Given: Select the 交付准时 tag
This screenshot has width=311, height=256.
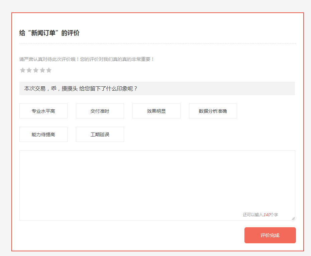Looking at the screenshot, I should pyautogui.click(x=100, y=111).
